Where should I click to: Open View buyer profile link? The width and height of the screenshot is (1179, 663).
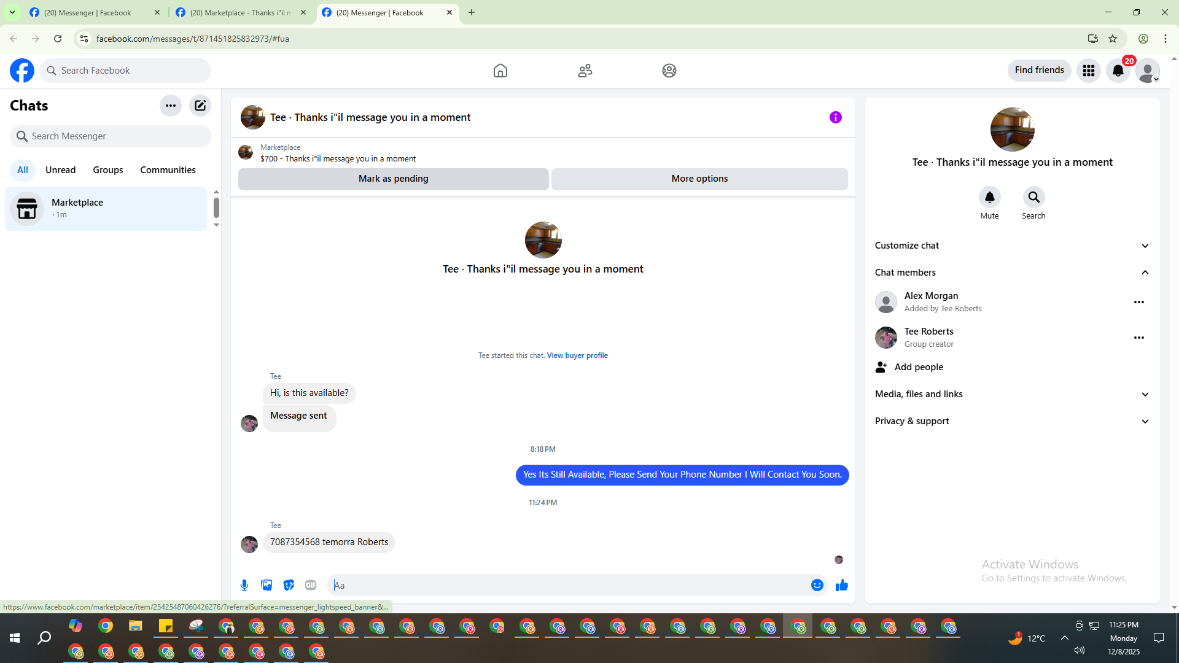[x=577, y=355]
